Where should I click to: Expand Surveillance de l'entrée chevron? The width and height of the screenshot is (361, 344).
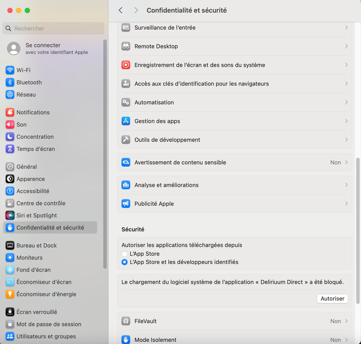click(346, 27)
